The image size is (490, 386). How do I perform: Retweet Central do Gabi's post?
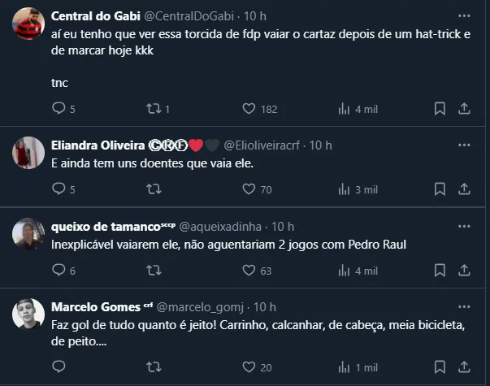click(x=152, y=109)
